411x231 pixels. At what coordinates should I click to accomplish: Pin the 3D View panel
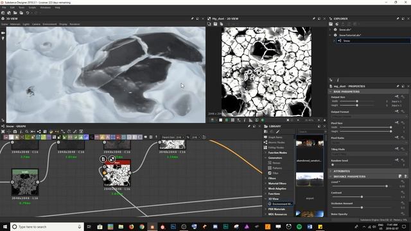[x=192, y=19]
